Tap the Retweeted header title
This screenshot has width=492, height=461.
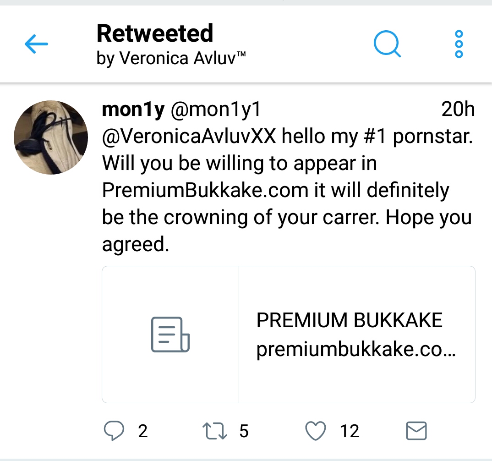tap(155, 33)
